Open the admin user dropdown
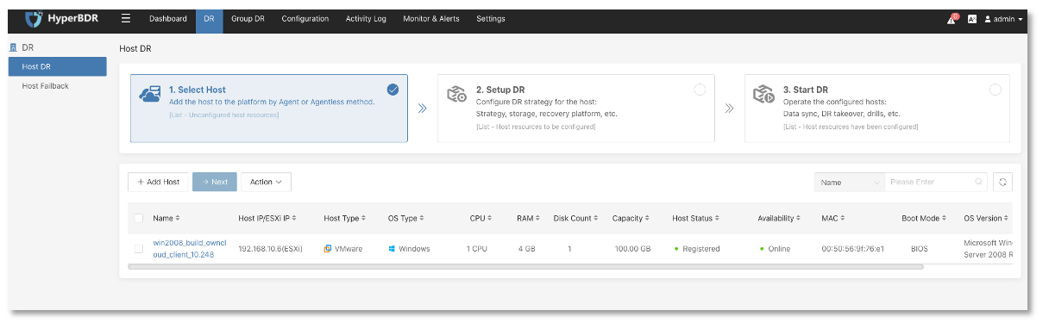Image resolution: width=1049 pixels, height=323 pixels. coord(1003,19)
